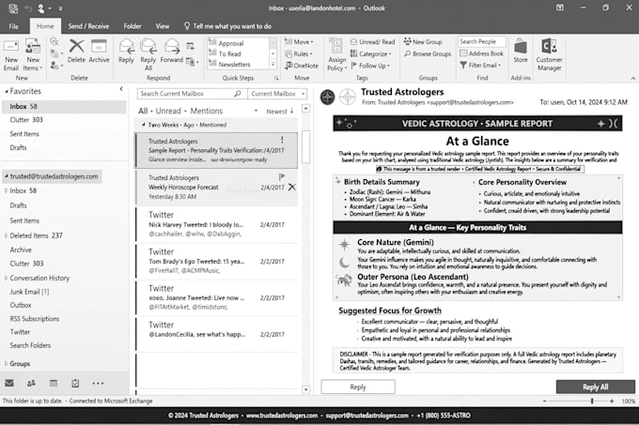Switch to the Folder tab
Image resolution: width=639 pixels, height=425 pixels.
(x=132, y=26)
